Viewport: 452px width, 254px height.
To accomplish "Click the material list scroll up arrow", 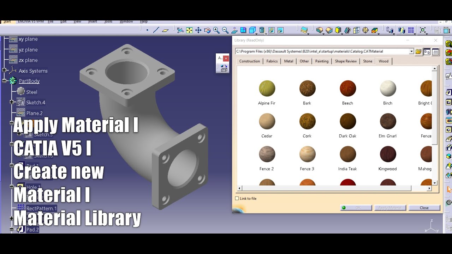I will tap(435, 68).
